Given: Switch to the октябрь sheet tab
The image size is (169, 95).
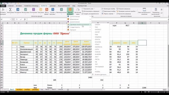Looking at the screenshot, I should point(19,89).
